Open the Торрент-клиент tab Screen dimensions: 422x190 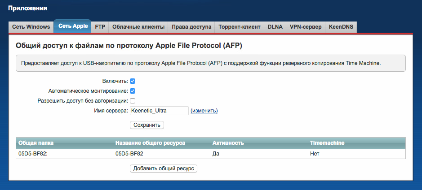pos(239,27)
